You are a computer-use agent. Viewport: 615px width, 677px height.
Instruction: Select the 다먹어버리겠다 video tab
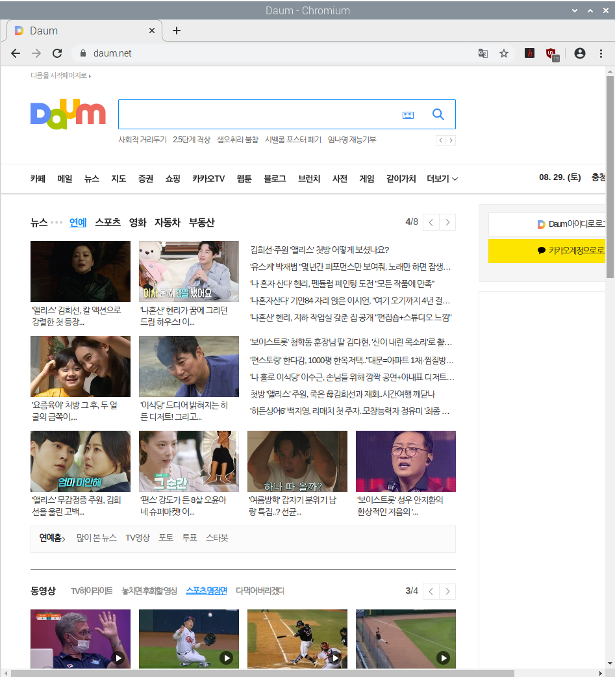pyautogui.click(x=260, y=591)
